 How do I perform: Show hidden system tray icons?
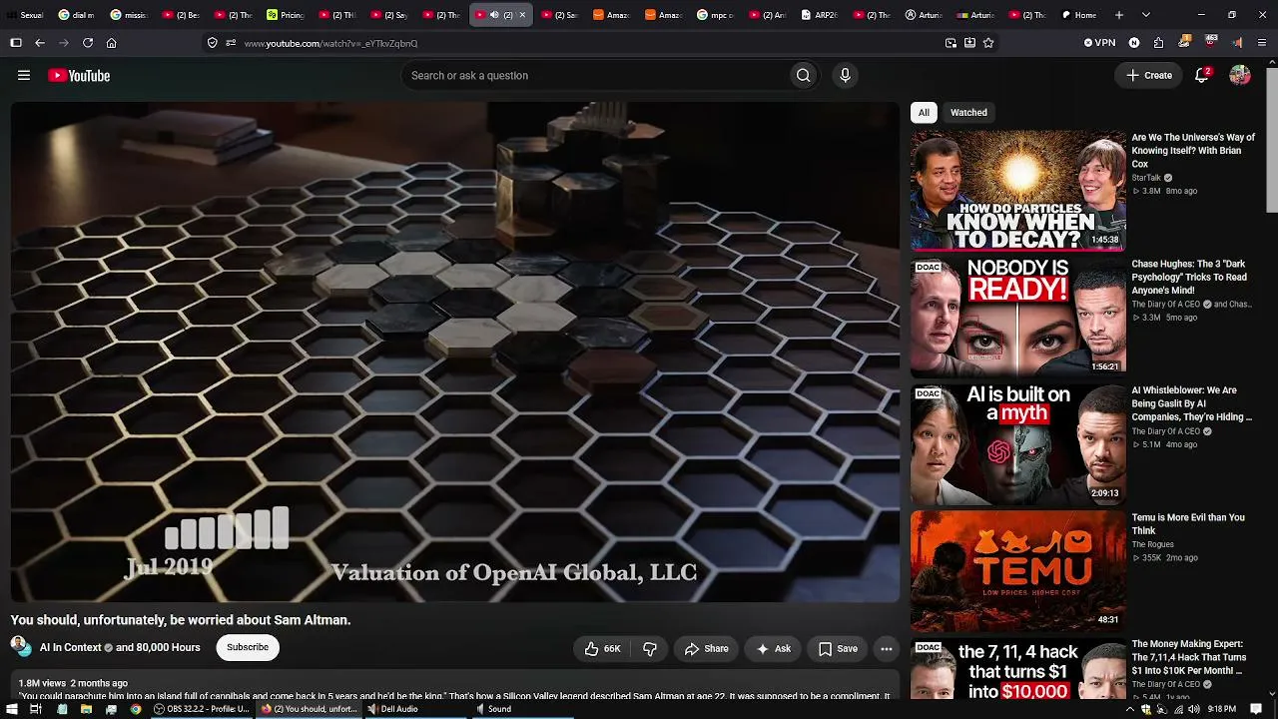click(1130, 709)
